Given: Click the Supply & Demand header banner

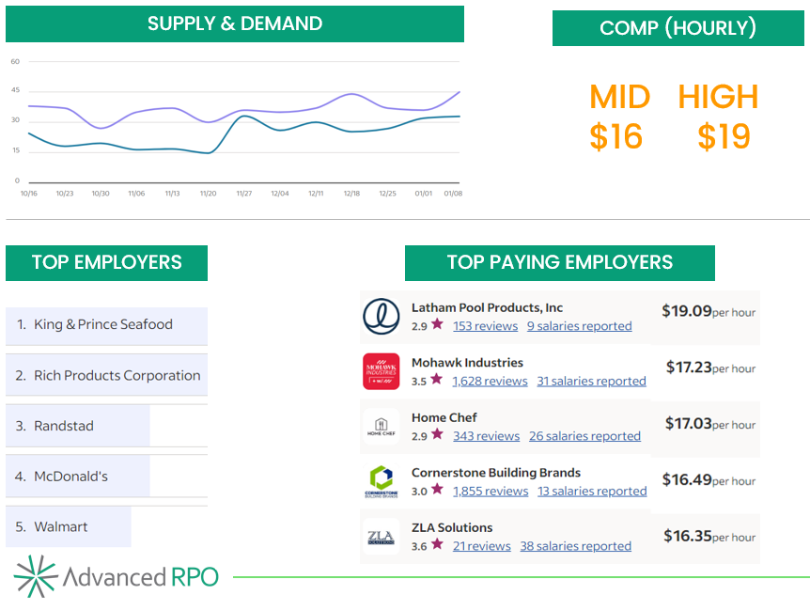Looking at the screenshot, I should click(234, 24).
